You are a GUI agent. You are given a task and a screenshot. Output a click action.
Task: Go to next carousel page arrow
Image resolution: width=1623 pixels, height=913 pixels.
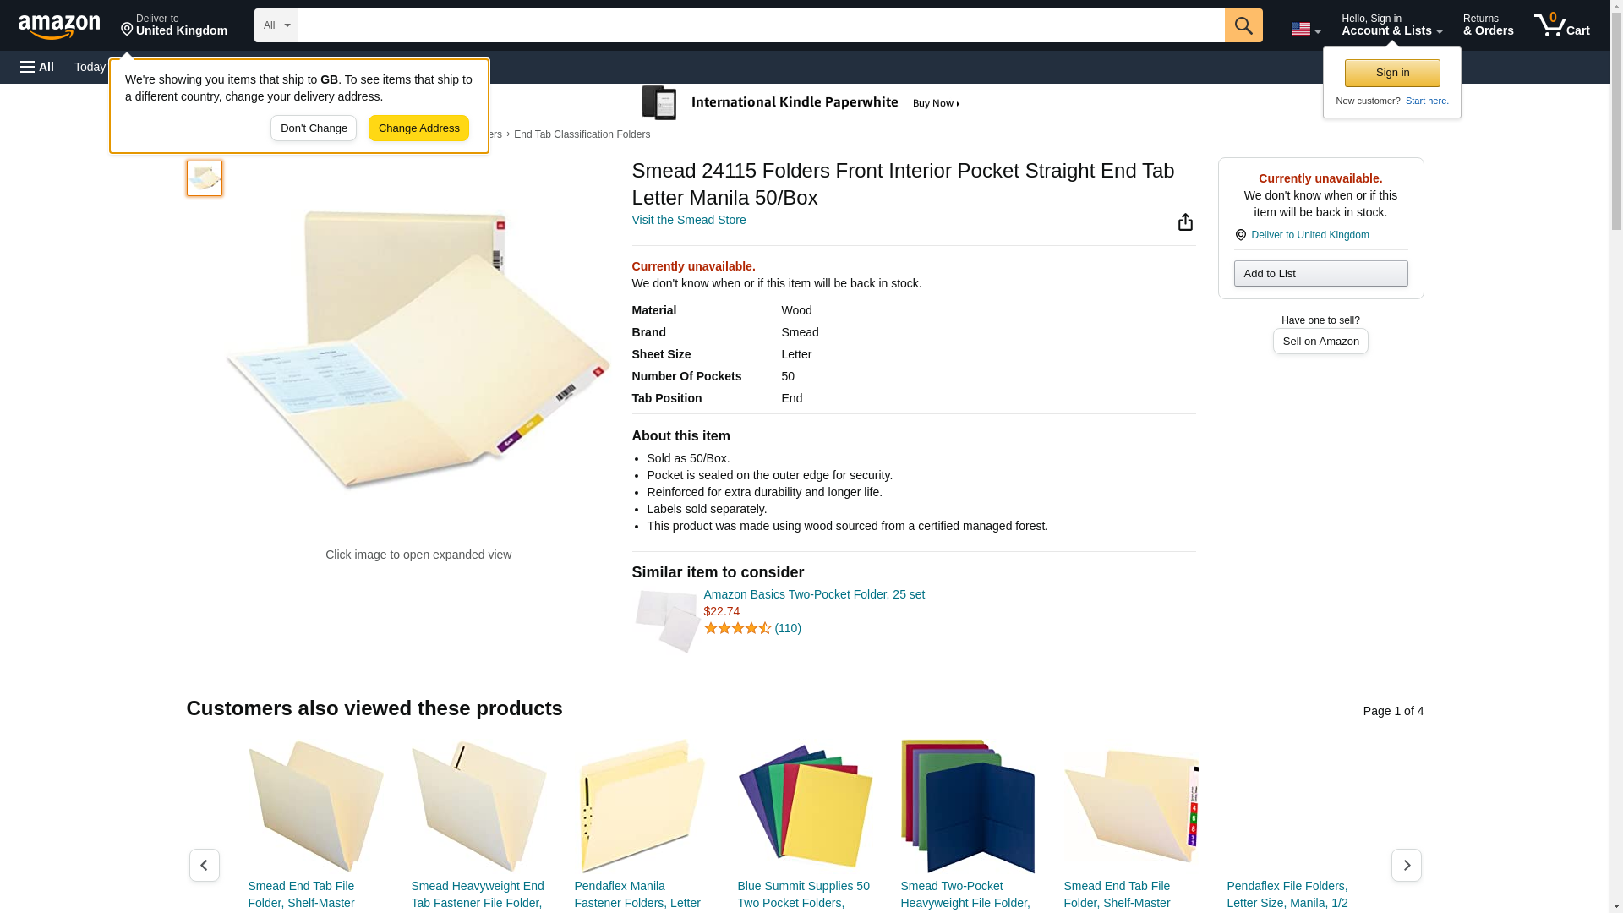1406,865
